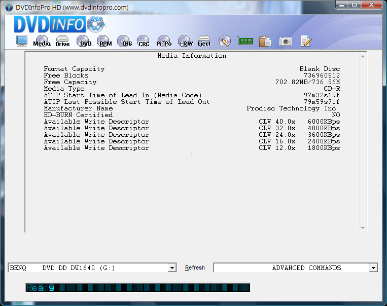Maximize the DVDInfoPro window
387x306 pixels.
[355, 5]
